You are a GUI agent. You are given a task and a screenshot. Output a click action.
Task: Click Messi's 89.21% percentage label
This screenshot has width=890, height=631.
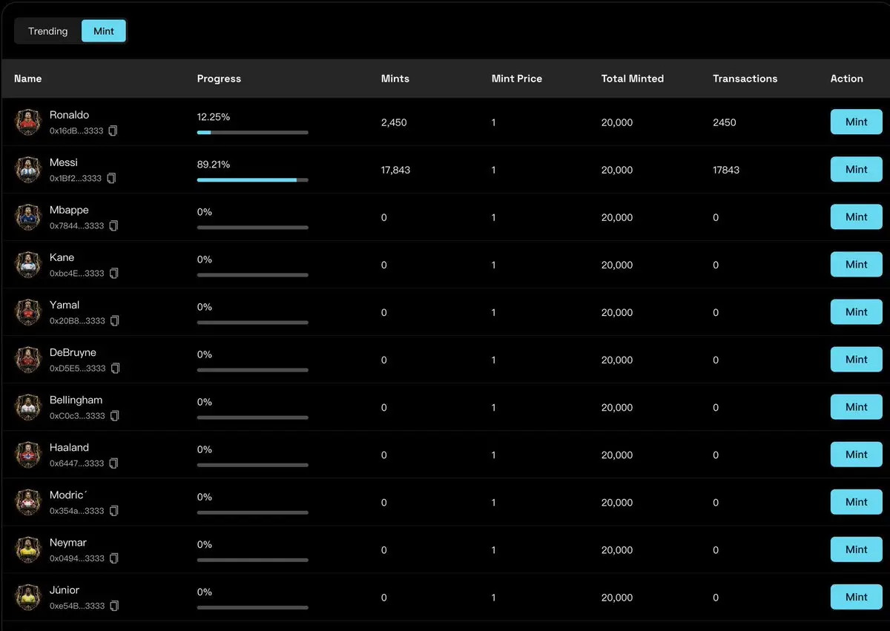pos(214,165)
